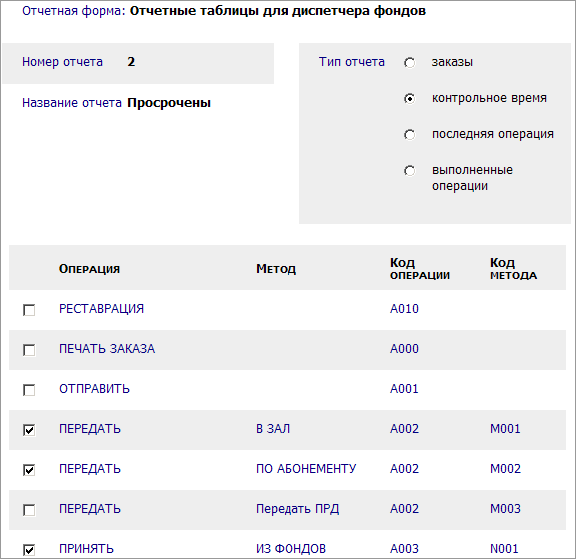
Task: Open the ПЕЧАТЬ ЗАКАЗА operation link
Action: coord(107,349)
